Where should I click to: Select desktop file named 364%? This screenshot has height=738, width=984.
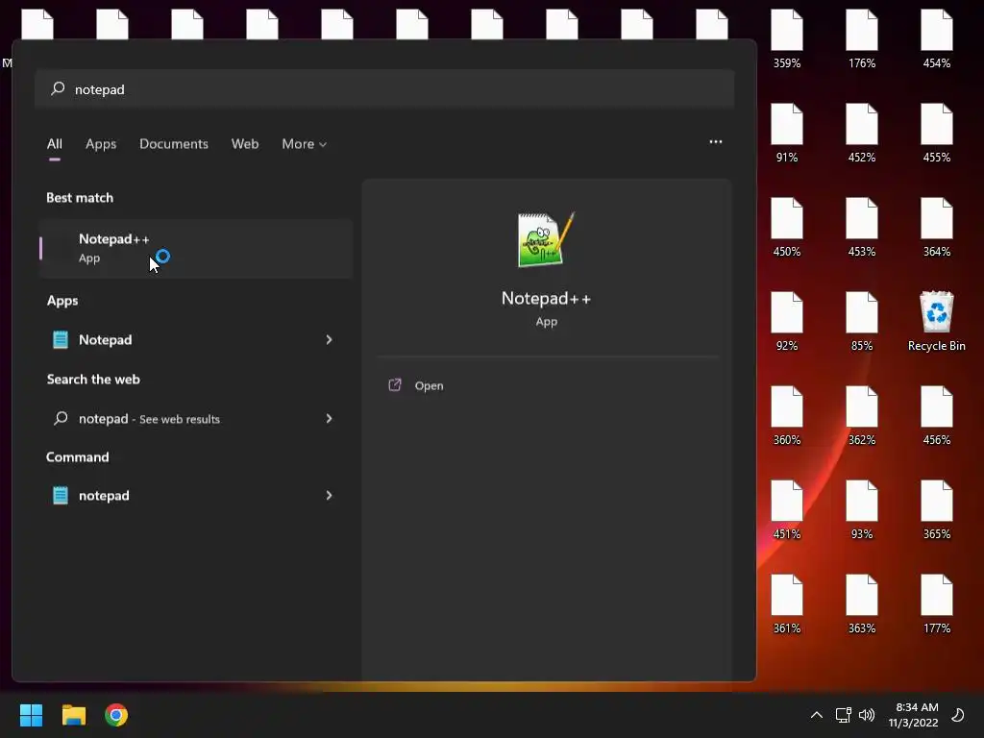point(936,227)
